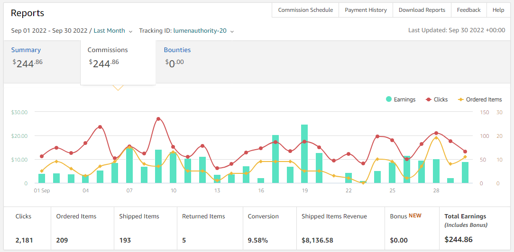
Task: Click the green Earnings legend circle
Action: pyautogui.click(x=389, y=99)
